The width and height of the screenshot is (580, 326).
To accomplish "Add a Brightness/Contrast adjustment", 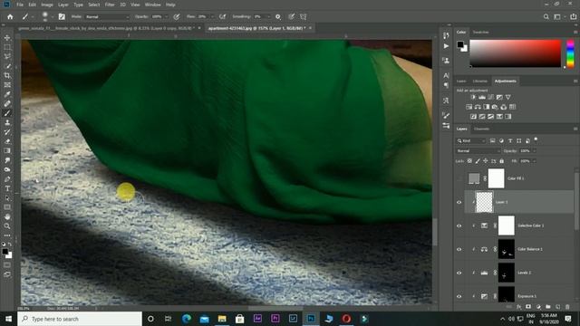I will pyautogui.click(x=473, y=97).
